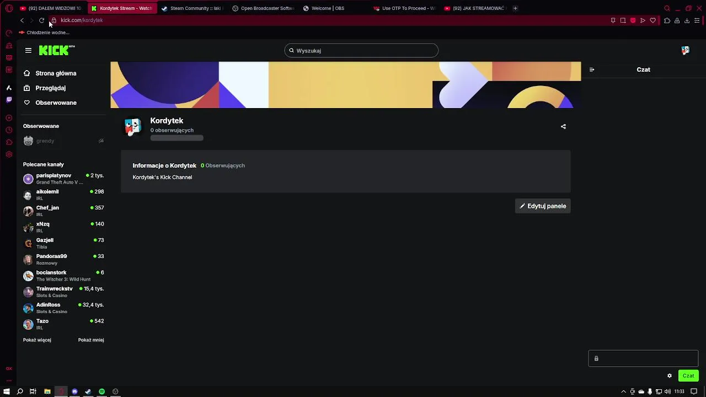
Task: Switch to JAK STREAMOWAĆ YouTube tab
Action: 475,8
